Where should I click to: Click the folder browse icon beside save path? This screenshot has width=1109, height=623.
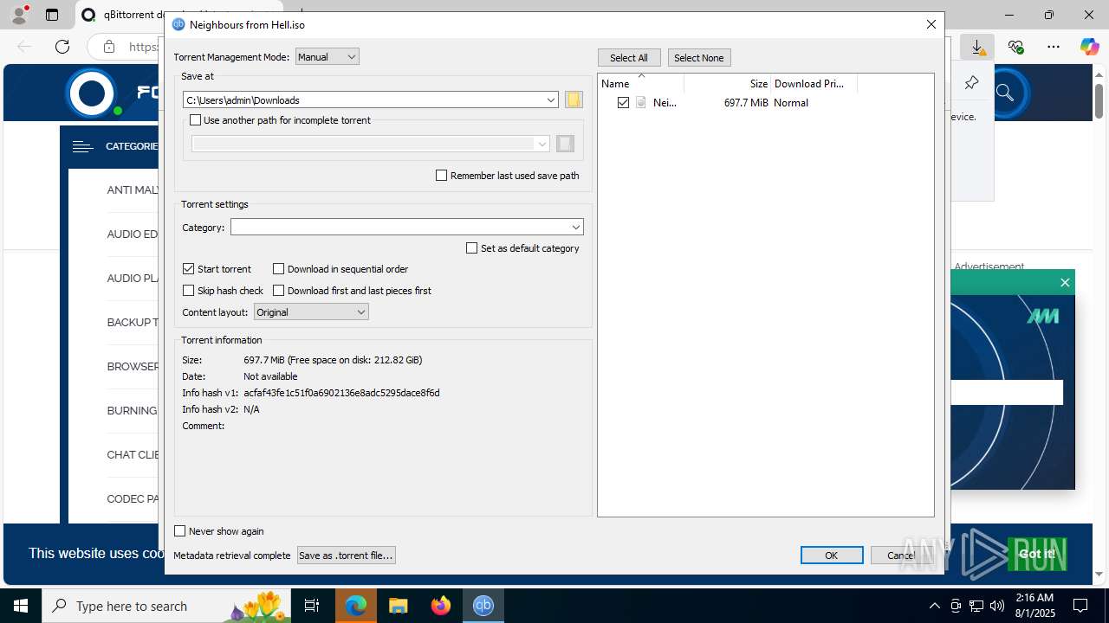574,100
